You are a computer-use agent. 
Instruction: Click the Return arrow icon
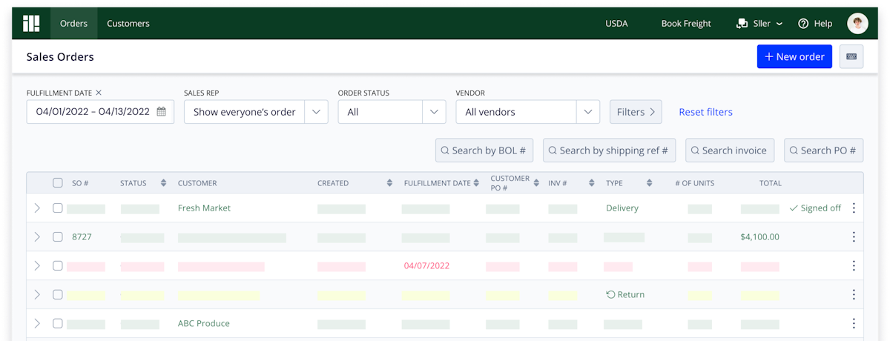(x=610, y=295)
